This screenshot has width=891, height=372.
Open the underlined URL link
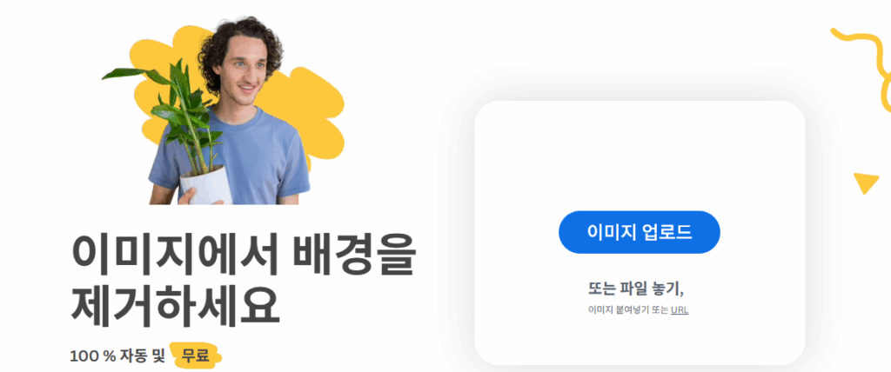click(x=680, y=310)
